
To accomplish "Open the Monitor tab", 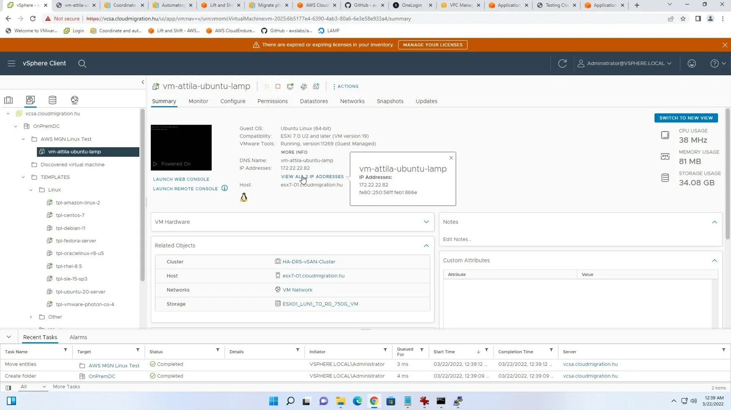I will [198, 101].
